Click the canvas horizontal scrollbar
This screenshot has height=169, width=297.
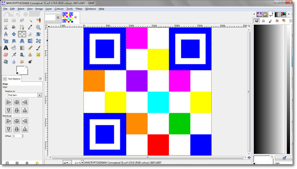coord(148,157)
